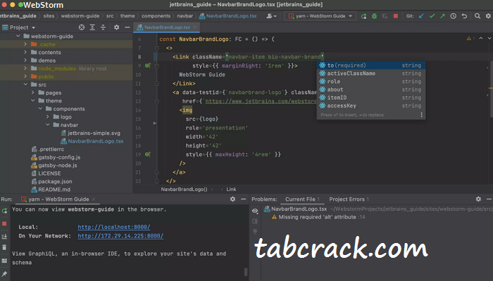Close the NavbarBrandLogo.tsx editor tab

point(195,27)
